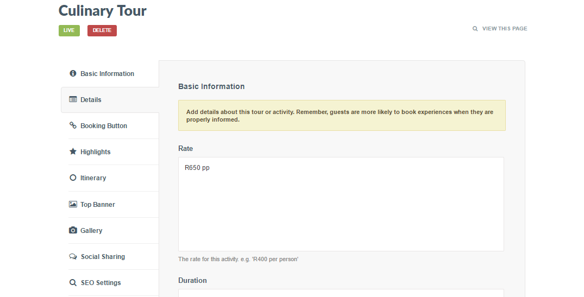Click the search icon beside View This Page
The height and width of the screenshot is (297, 584).
pyautogui.click(x=475, y=29)
